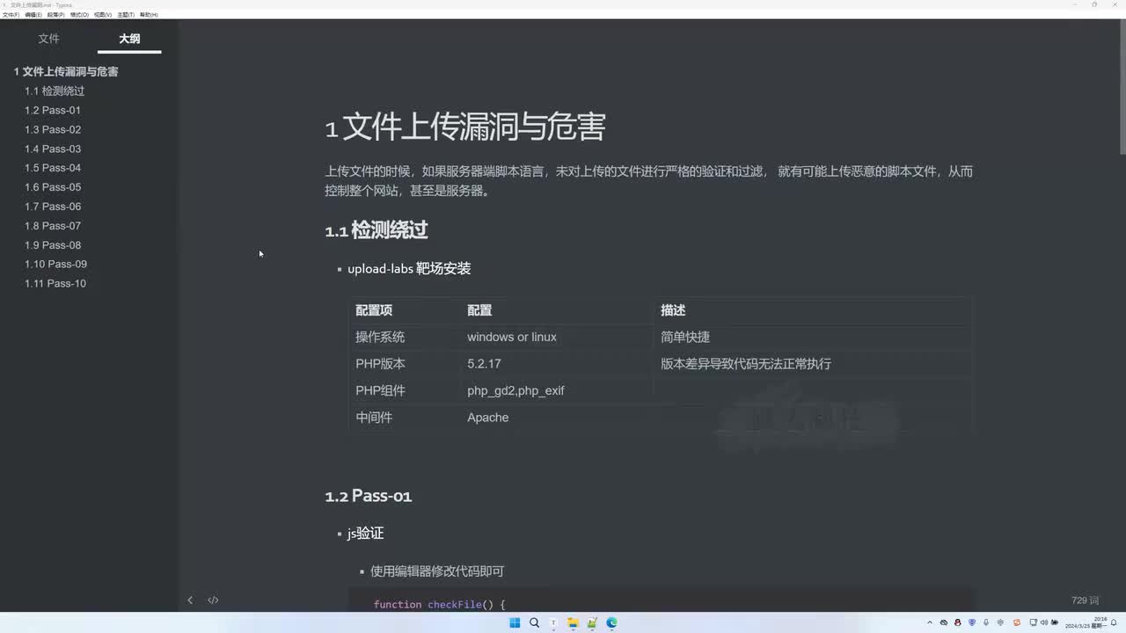
Task: Open outline item 1.8 Pass-07
Action: coord(53,226)
